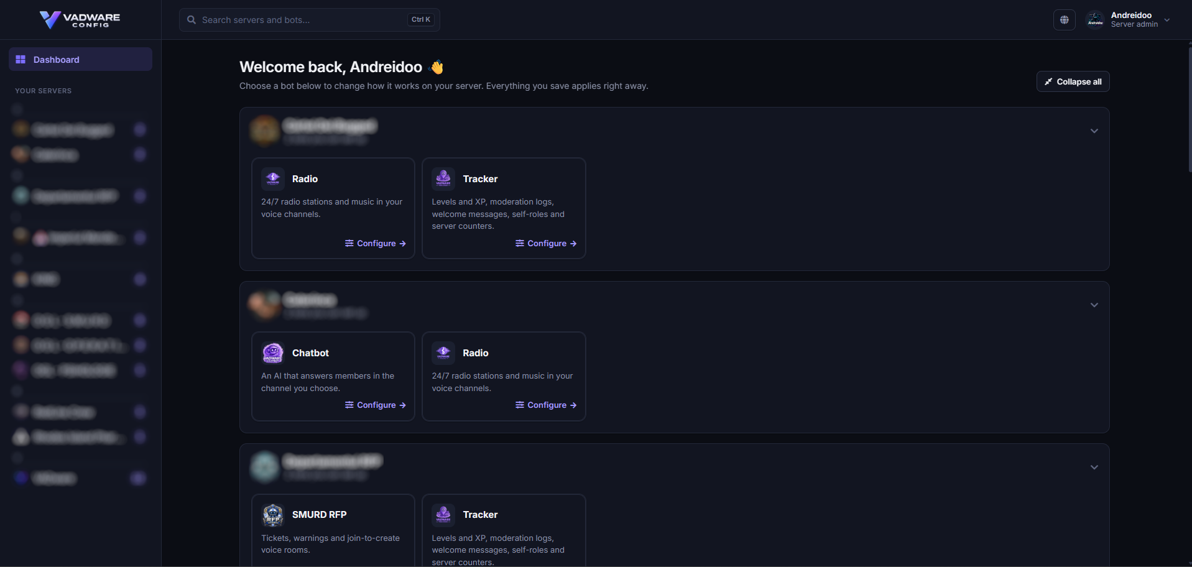Viewport: 1192px width, 567px height.
Task: Focus the Search servers and bots field
Action: point(310,20)
